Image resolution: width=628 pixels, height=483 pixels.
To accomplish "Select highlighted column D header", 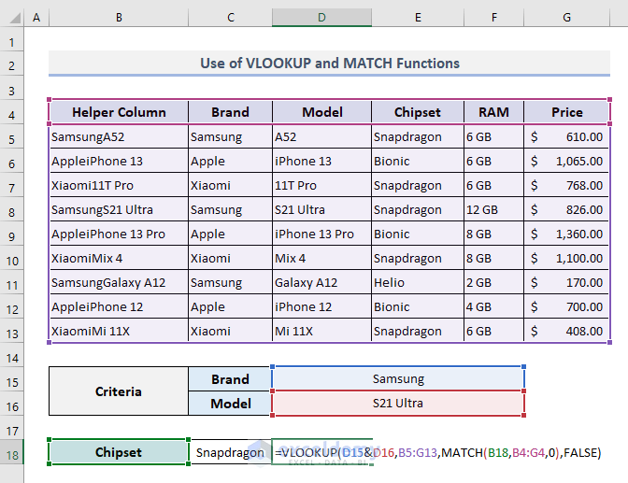I will [322, 18].
